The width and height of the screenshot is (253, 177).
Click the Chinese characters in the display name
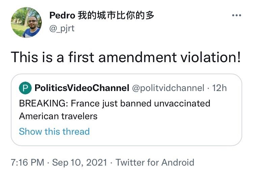point(116,15)
